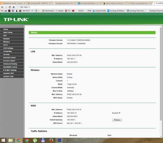Viewport: 163px width, 143px height.
Task: Open the Status menu item
Action: [x=12, y=29]
